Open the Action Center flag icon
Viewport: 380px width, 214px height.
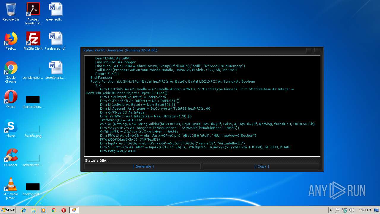coord(338,210)
